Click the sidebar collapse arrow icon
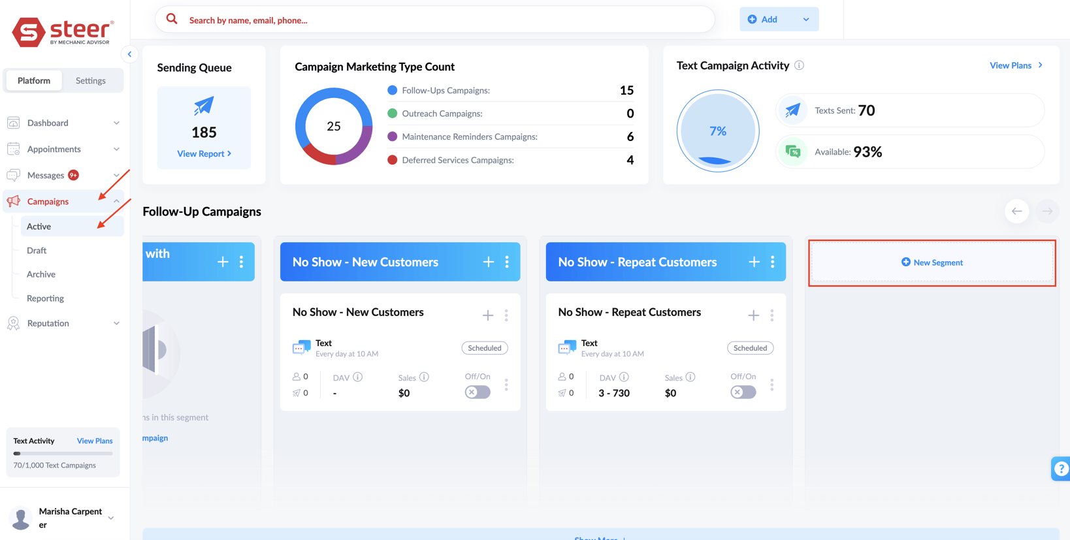The width and height of the screenshot is (1070, 540). tap(129, 54)
